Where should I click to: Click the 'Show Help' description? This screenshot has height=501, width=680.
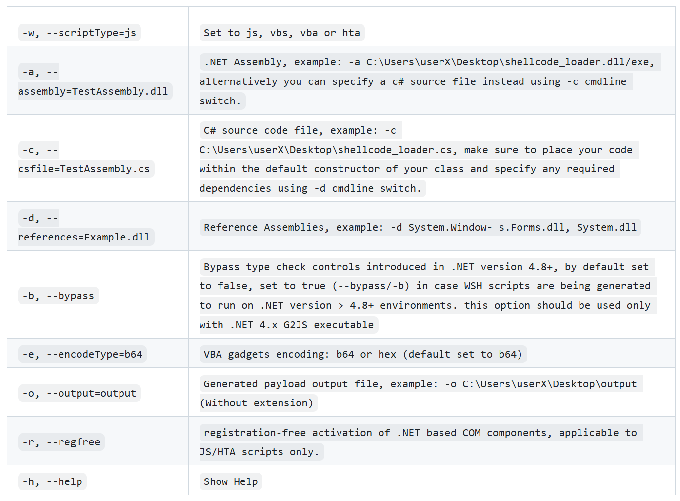230,482
